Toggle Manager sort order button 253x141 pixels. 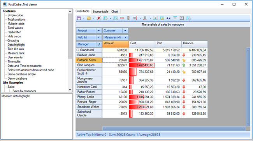tap(99, 44)
